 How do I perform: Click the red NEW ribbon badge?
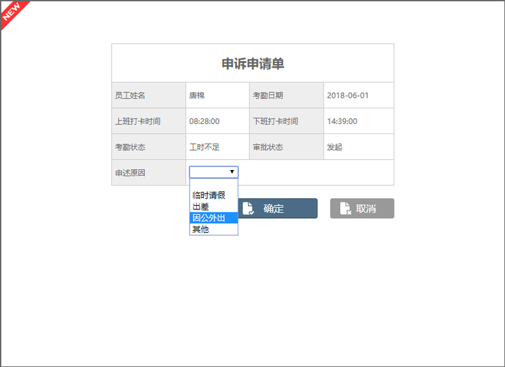(13, 12)
